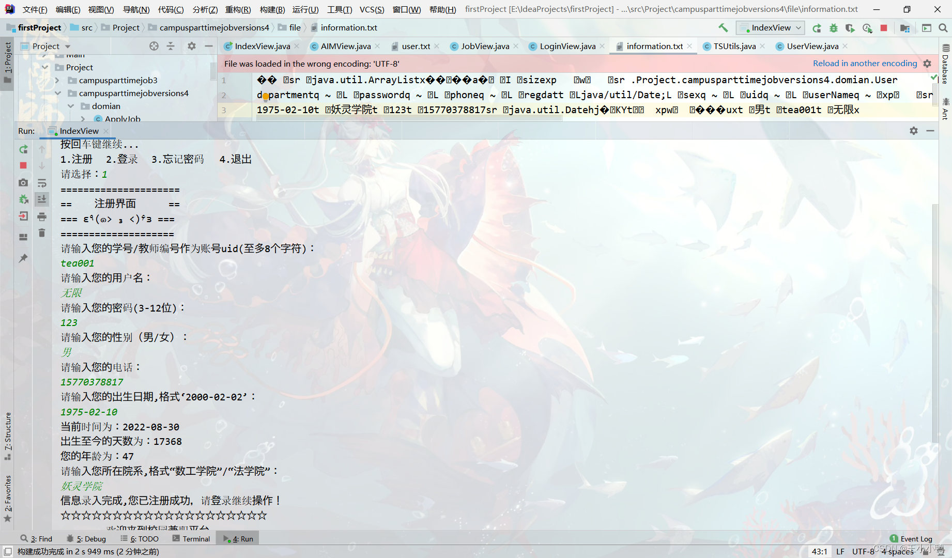Open Project panel settings gear

(192, 46)
